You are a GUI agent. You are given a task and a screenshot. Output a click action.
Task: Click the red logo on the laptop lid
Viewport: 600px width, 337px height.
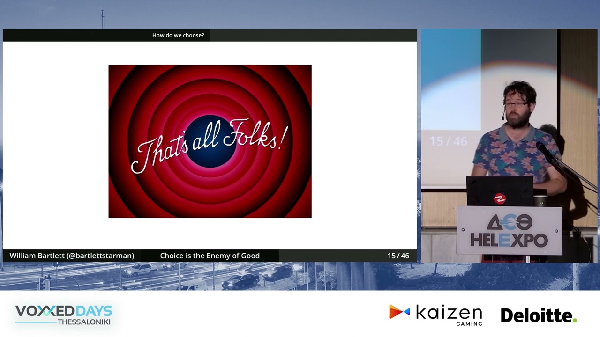click(500, 198)
